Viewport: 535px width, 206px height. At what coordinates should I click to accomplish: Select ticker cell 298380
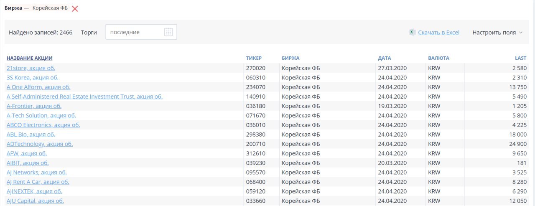pyautogui.click(x=256, y=135)
